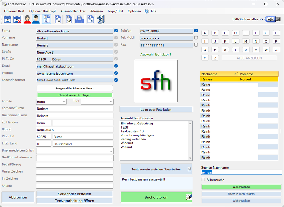
Task: Select the female user icon in toolbar
Action: pos(27,20)
